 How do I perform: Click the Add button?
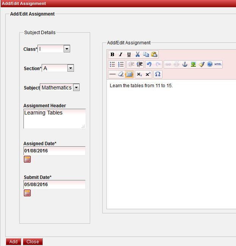pyautogui.click(x=13, y=242)
